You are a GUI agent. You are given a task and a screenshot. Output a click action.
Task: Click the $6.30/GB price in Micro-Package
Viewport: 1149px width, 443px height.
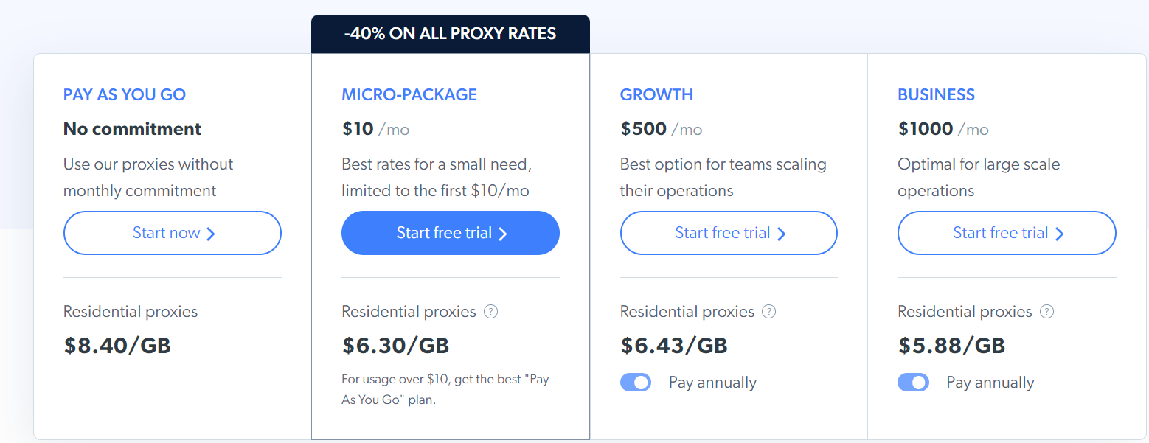[x=395, y=346]
